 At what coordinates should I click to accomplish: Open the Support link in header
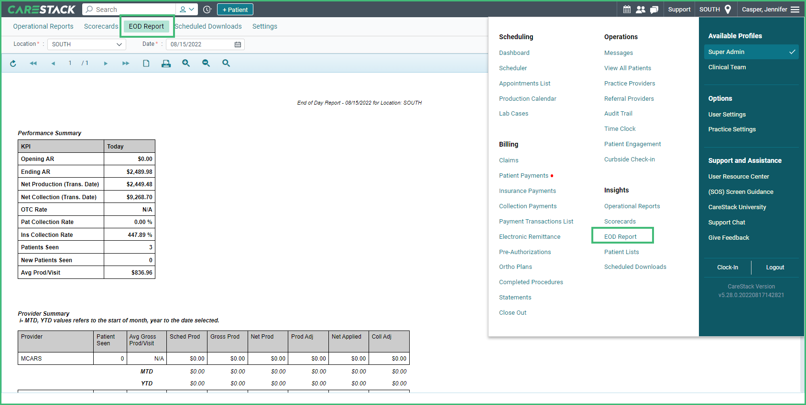point(679,9)
